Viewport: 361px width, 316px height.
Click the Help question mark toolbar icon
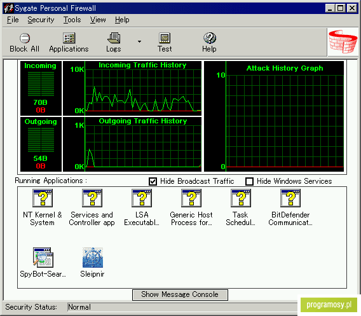point(210,38)
